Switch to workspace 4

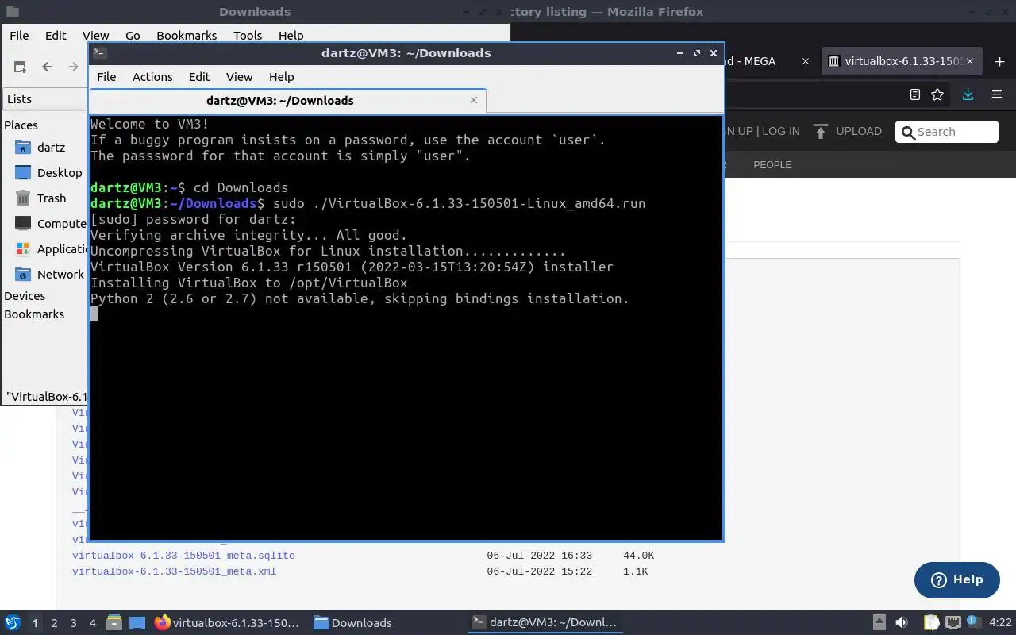click(93, 623)
